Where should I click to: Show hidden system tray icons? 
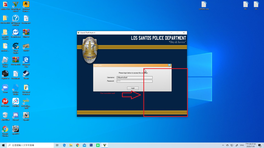pos(223,145)
